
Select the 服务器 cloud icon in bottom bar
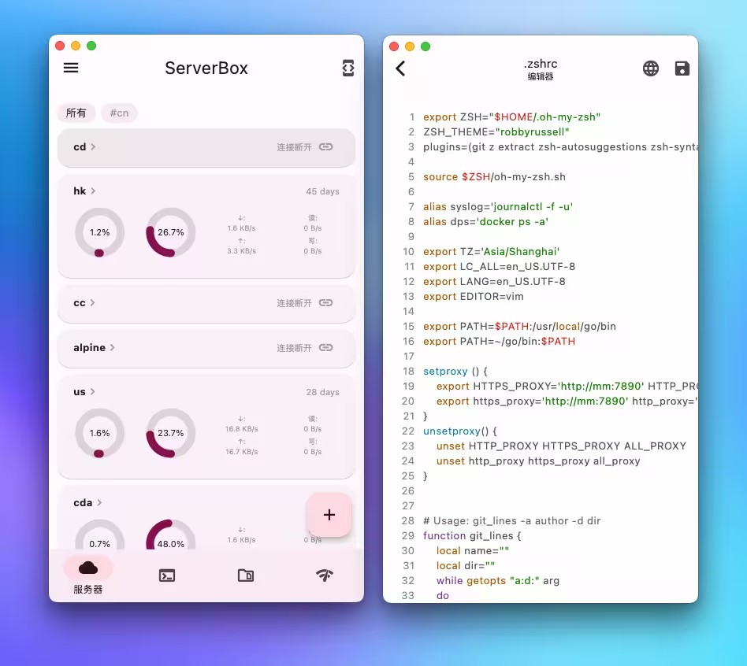88,566
